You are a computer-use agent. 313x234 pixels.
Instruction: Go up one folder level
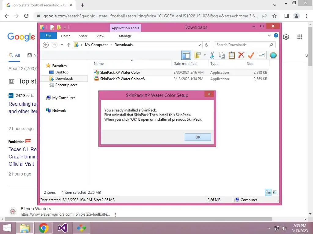[x=69, y=45]
